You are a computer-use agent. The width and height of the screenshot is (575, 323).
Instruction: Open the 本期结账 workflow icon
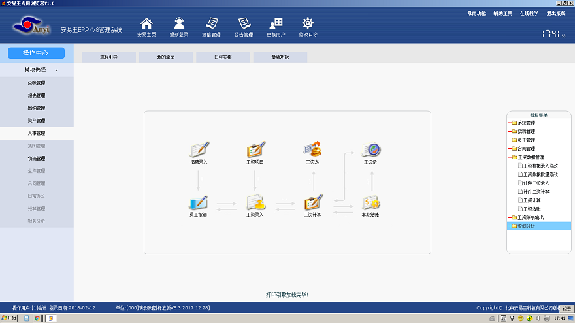click(370, 202)
